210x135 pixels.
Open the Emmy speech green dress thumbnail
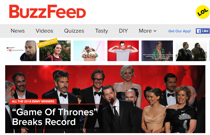[157, 51]
